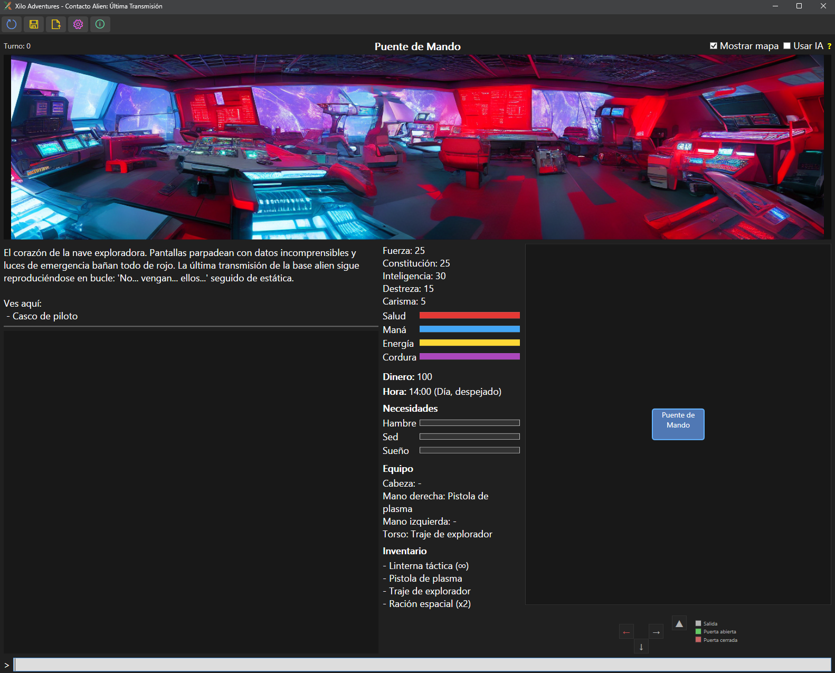Click the 'Fuerza: 25' stat
Screen dimensions: 835x673
pos(404,251)
